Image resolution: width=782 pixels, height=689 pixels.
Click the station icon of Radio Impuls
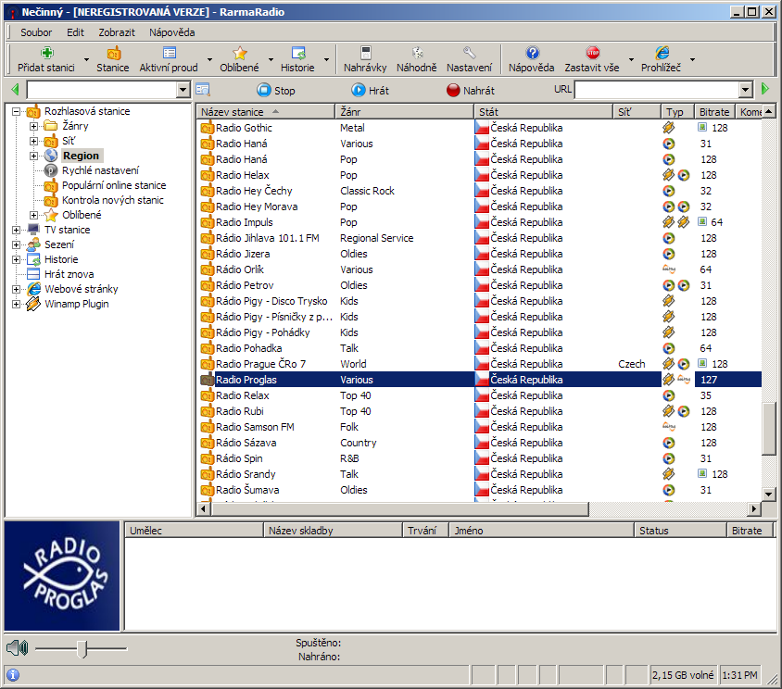point(207,222)
